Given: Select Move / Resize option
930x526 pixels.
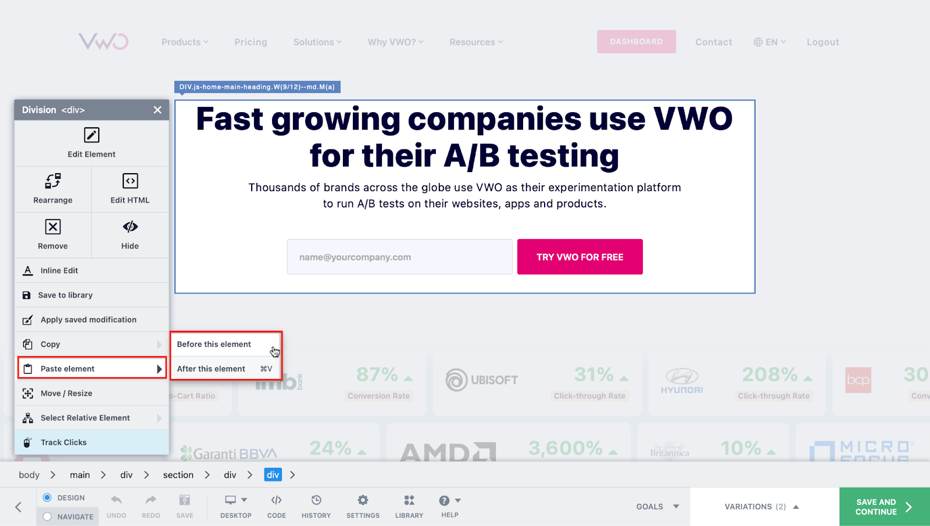Looking at the screenshot, I should pos(92,393).
